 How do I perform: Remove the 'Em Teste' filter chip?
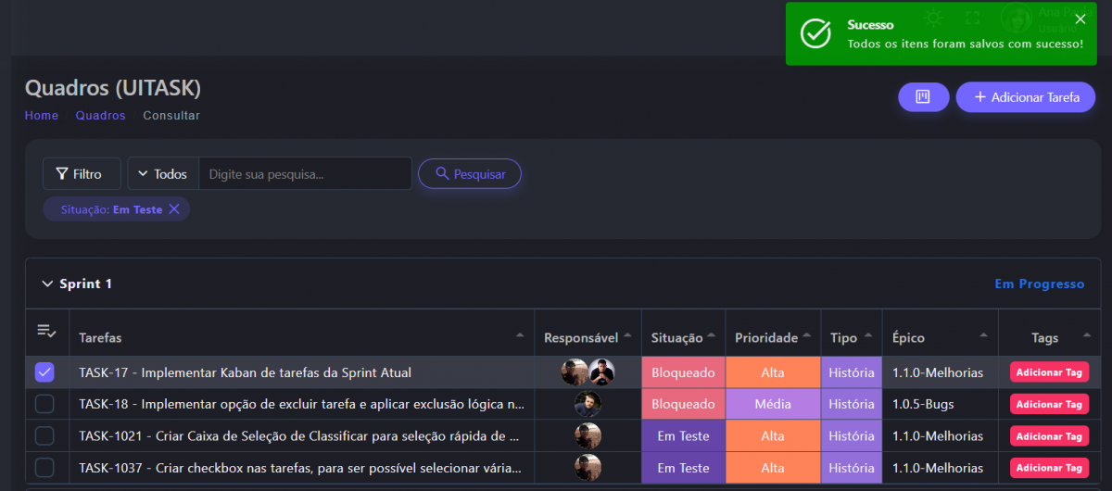pyautogui.click(x=174, y=209)
